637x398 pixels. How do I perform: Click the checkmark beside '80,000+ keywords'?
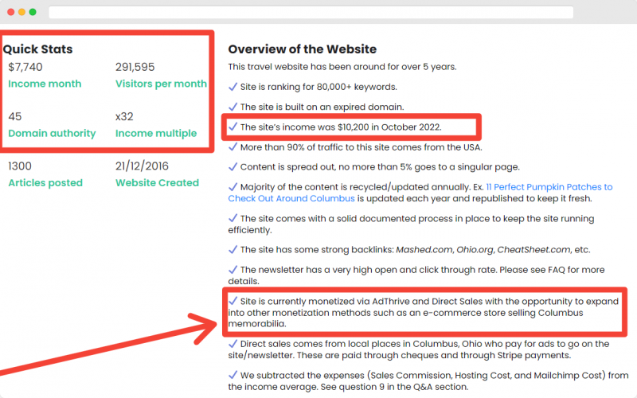pos(233,87)
